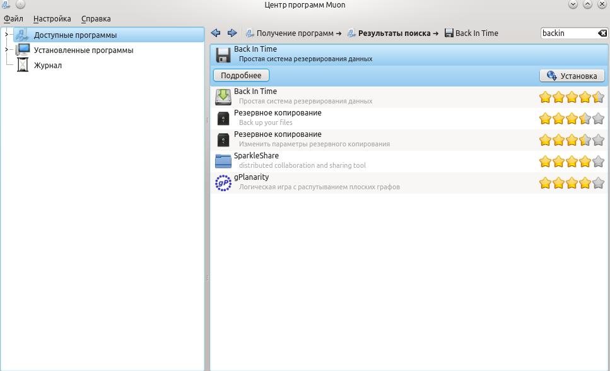
Task: Open the Файл menu
Action: [13, 19]
